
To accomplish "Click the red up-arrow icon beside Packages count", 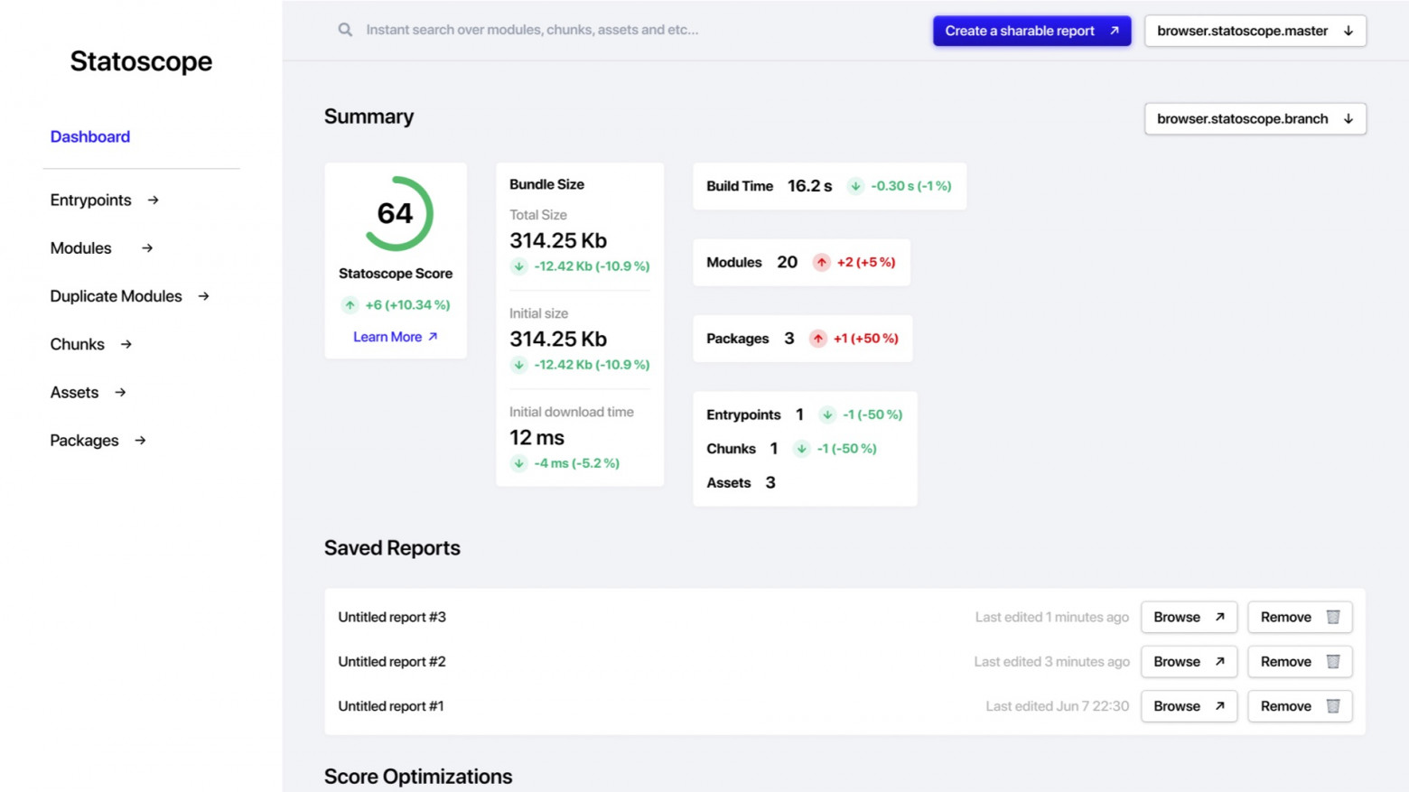I will [x=817, y=339].
